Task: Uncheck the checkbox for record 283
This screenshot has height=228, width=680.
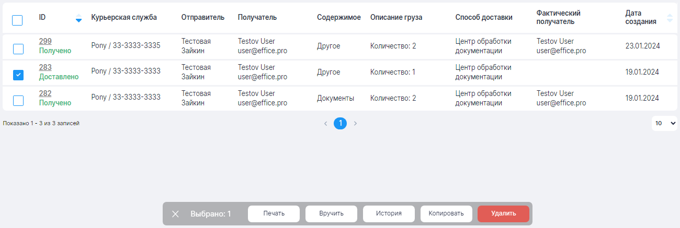Action: pyautogui.click(x=18, y=75)
